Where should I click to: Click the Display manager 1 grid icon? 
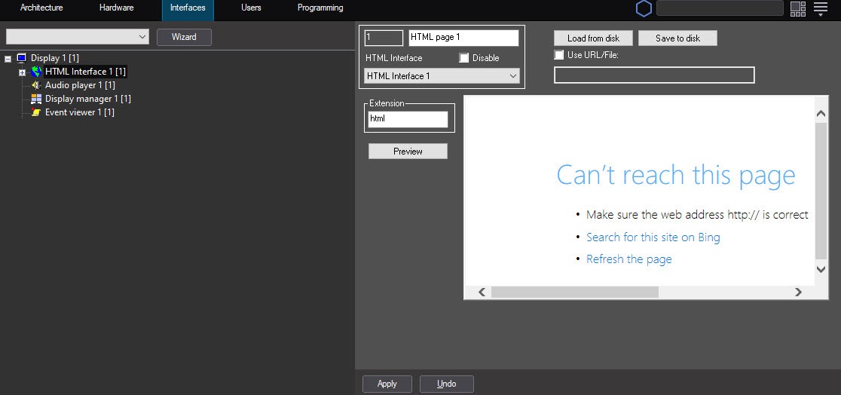tap(36, 99)
